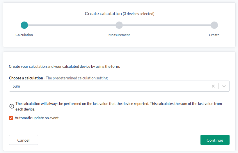Click the grey Create step circle
238x153 pixels.
pyautogui.click(x=214, y=25)
